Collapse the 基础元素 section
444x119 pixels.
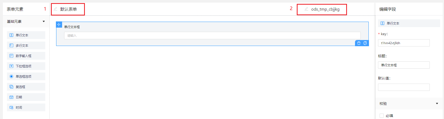coord(44,21)
